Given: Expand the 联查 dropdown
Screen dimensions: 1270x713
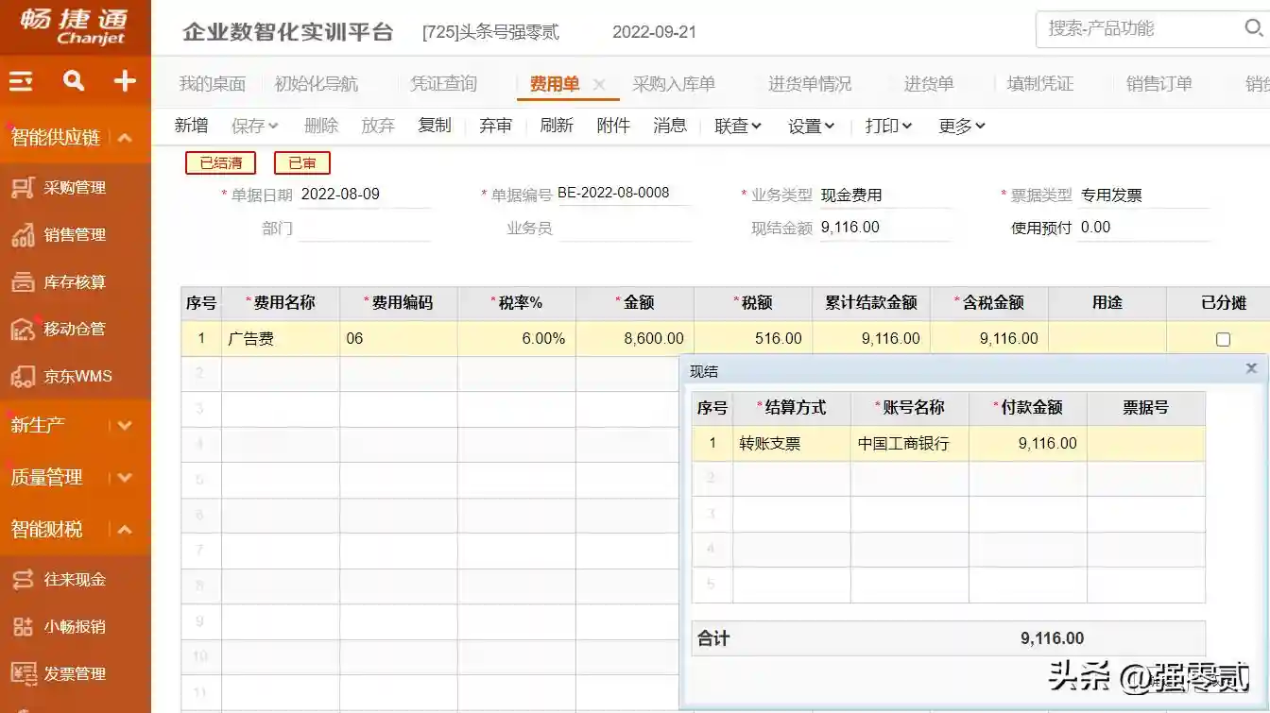Looking at the screenshot, I should [738, 126].
